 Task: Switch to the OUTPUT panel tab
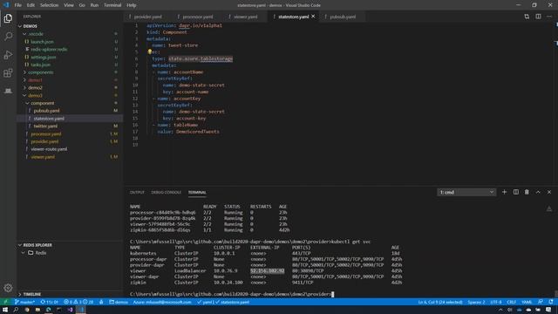point(137,192)
